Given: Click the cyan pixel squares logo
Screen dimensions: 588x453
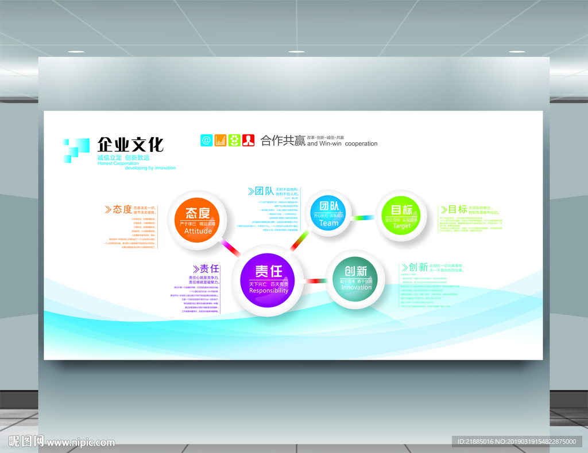Looking at the screenshot, I should pyautogui.click(x=76, y=150).
